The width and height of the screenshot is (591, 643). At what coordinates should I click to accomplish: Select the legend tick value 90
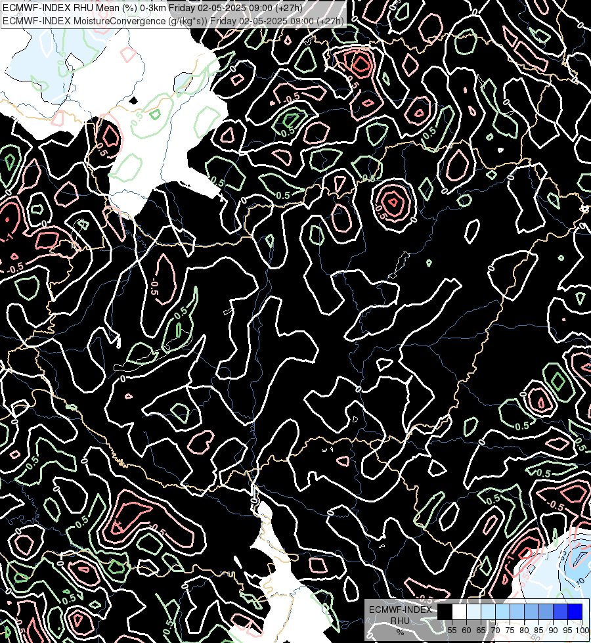click(x=554, y=631)
